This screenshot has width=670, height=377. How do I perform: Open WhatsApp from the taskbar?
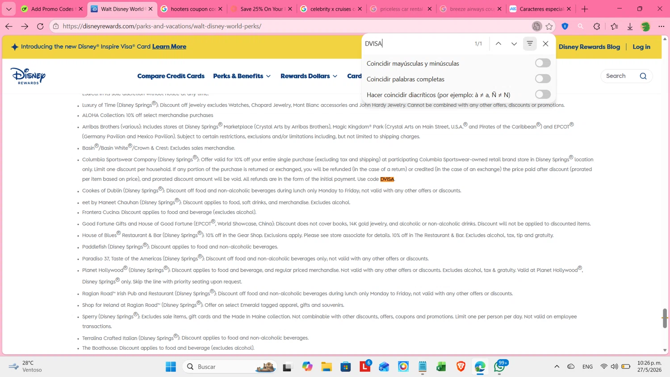[499, 367]
